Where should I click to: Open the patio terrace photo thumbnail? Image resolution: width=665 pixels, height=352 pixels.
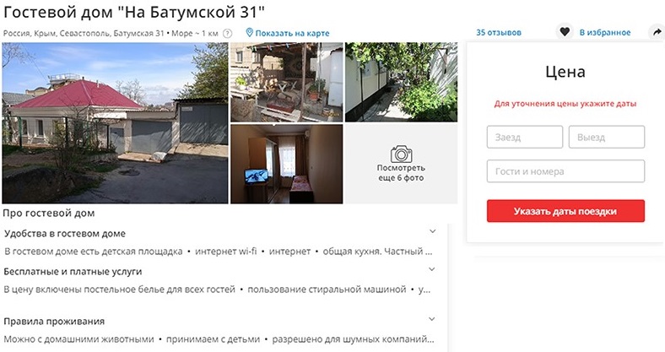(287, 82)
